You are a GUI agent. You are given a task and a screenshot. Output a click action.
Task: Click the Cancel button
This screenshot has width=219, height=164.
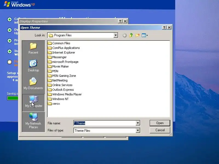[160, 130]
